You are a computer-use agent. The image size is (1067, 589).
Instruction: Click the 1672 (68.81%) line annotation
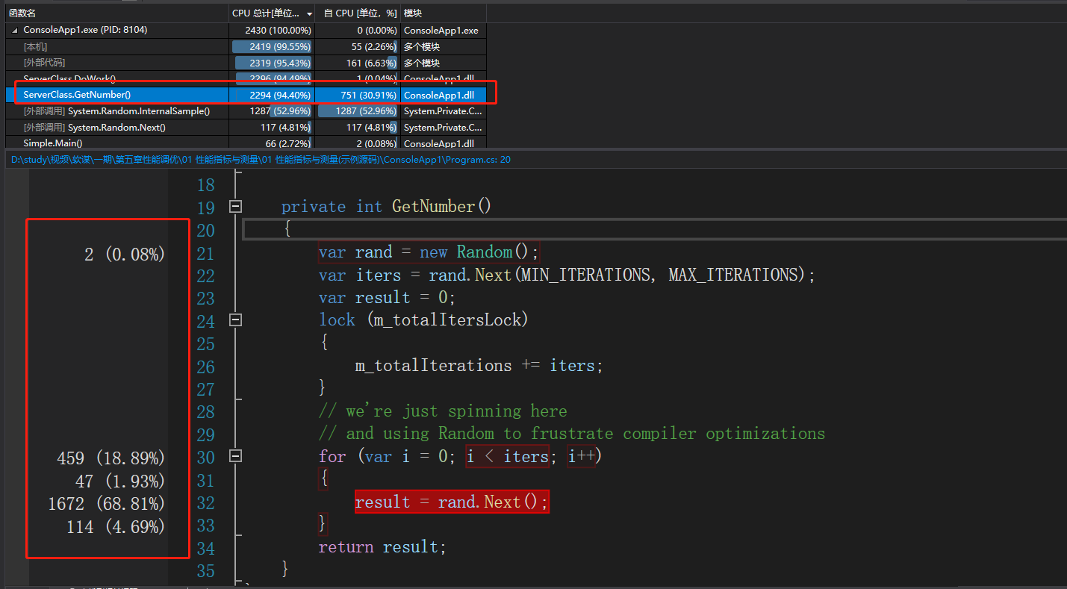(x=106, y=504)
